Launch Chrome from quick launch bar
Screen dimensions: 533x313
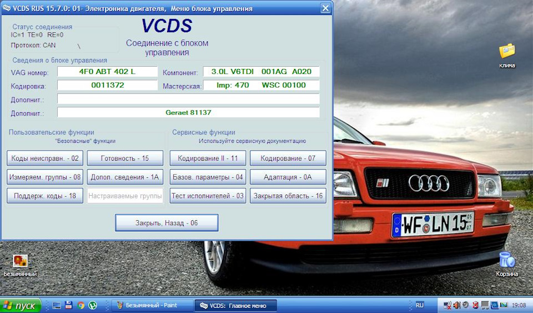(x=81, y=305)
